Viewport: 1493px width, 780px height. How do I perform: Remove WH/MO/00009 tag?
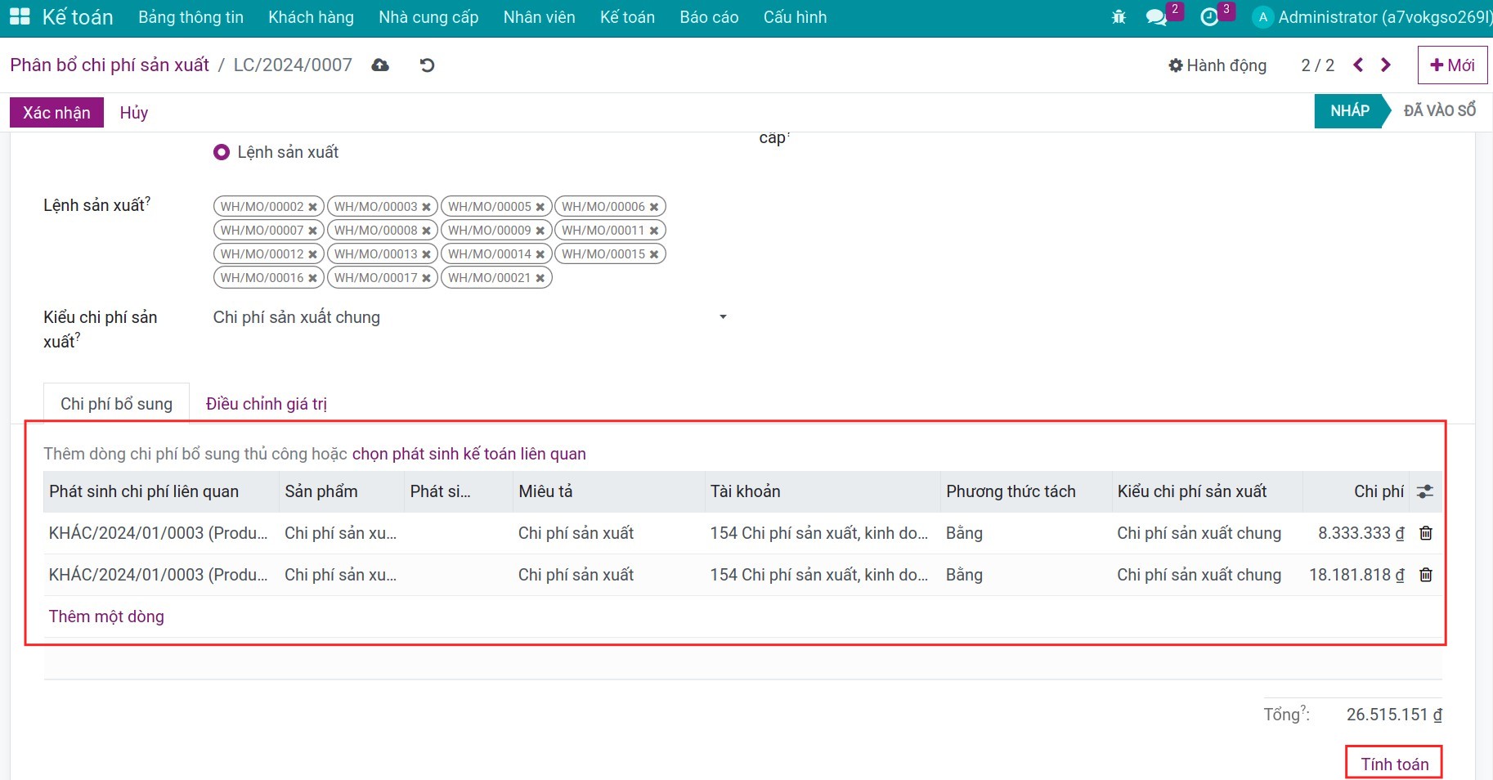click(540, 231)
